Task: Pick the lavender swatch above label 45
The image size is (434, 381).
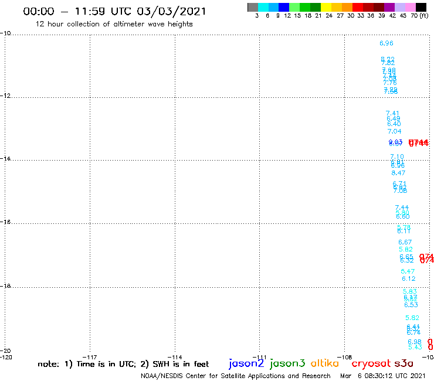Action: [400, 7]
